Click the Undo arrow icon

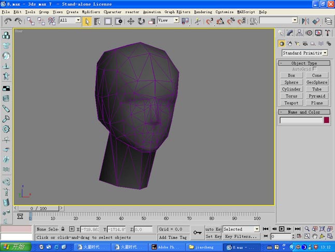(x=8, y=21)
